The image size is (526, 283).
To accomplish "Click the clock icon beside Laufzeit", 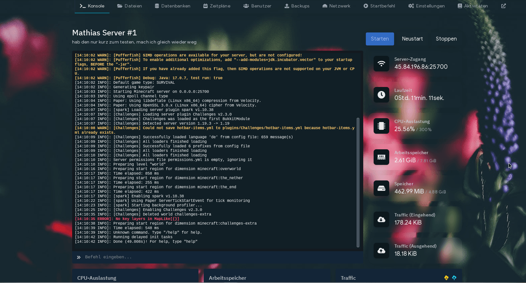I will click(381, 95).
